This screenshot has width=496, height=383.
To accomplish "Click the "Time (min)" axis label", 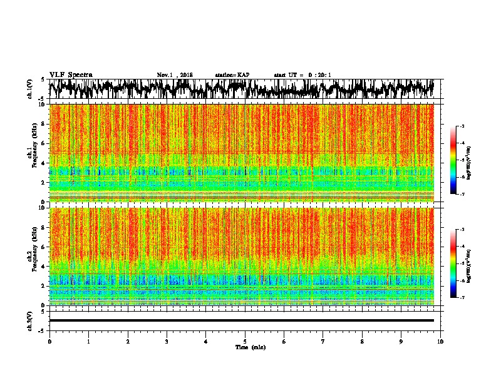I will [251, 347].
